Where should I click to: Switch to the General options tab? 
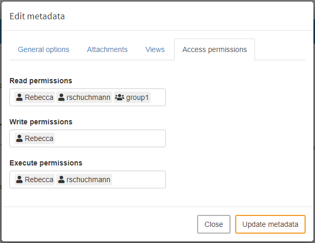pos(43,49)
